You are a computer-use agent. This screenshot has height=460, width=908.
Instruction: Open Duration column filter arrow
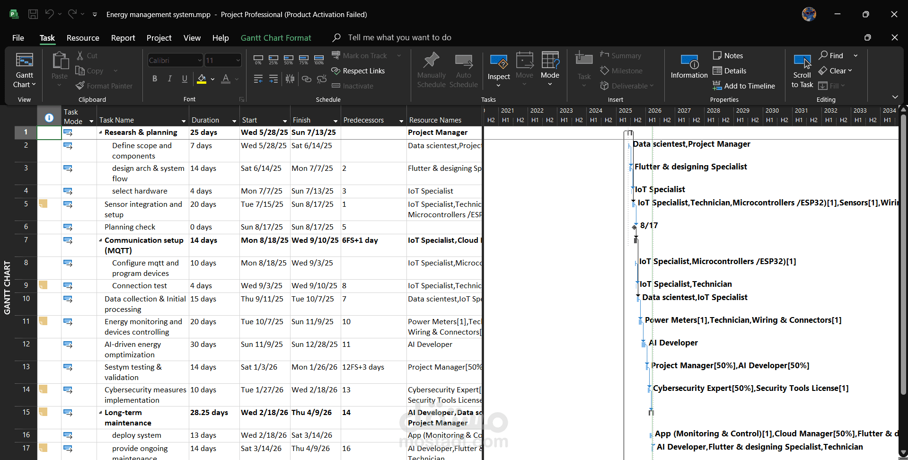click(x=234, y=121)
